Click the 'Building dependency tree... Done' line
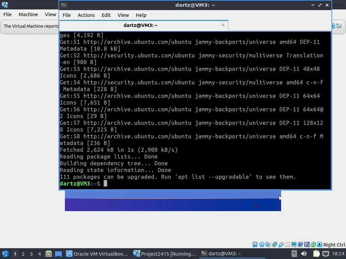This screenshot has width=346, height=259. point(114,164)
